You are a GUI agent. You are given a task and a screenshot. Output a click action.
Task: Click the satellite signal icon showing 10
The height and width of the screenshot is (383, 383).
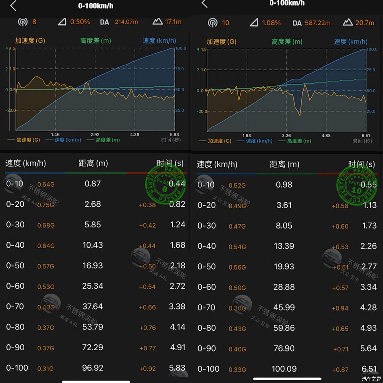tap(213, 23)
